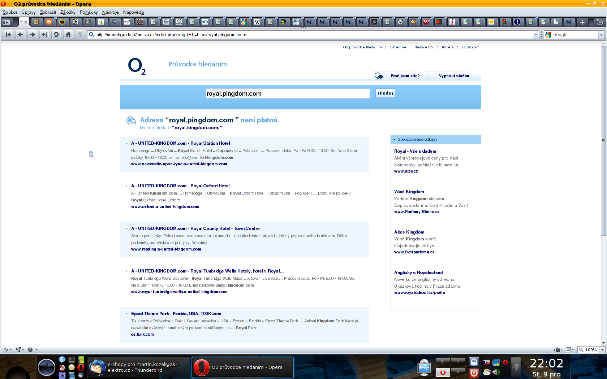
Task: Open a new tab with the plus button
Action: coord(582,22)
